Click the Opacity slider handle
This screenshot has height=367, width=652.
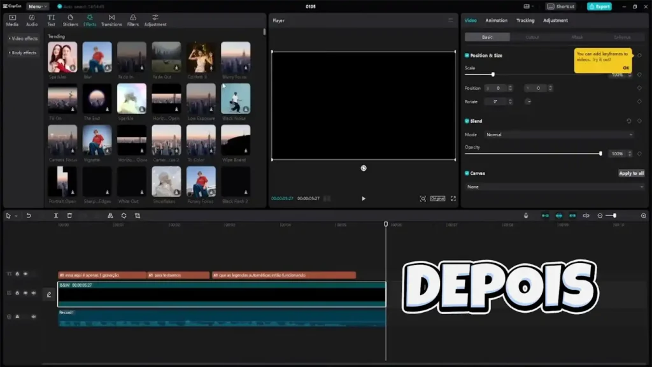600,154
